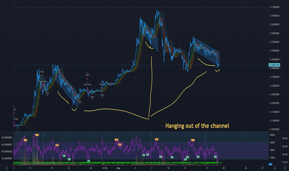
Task: Click the blue icon below the 200M label
Action: pyautogui.click(x=270, y=164)
